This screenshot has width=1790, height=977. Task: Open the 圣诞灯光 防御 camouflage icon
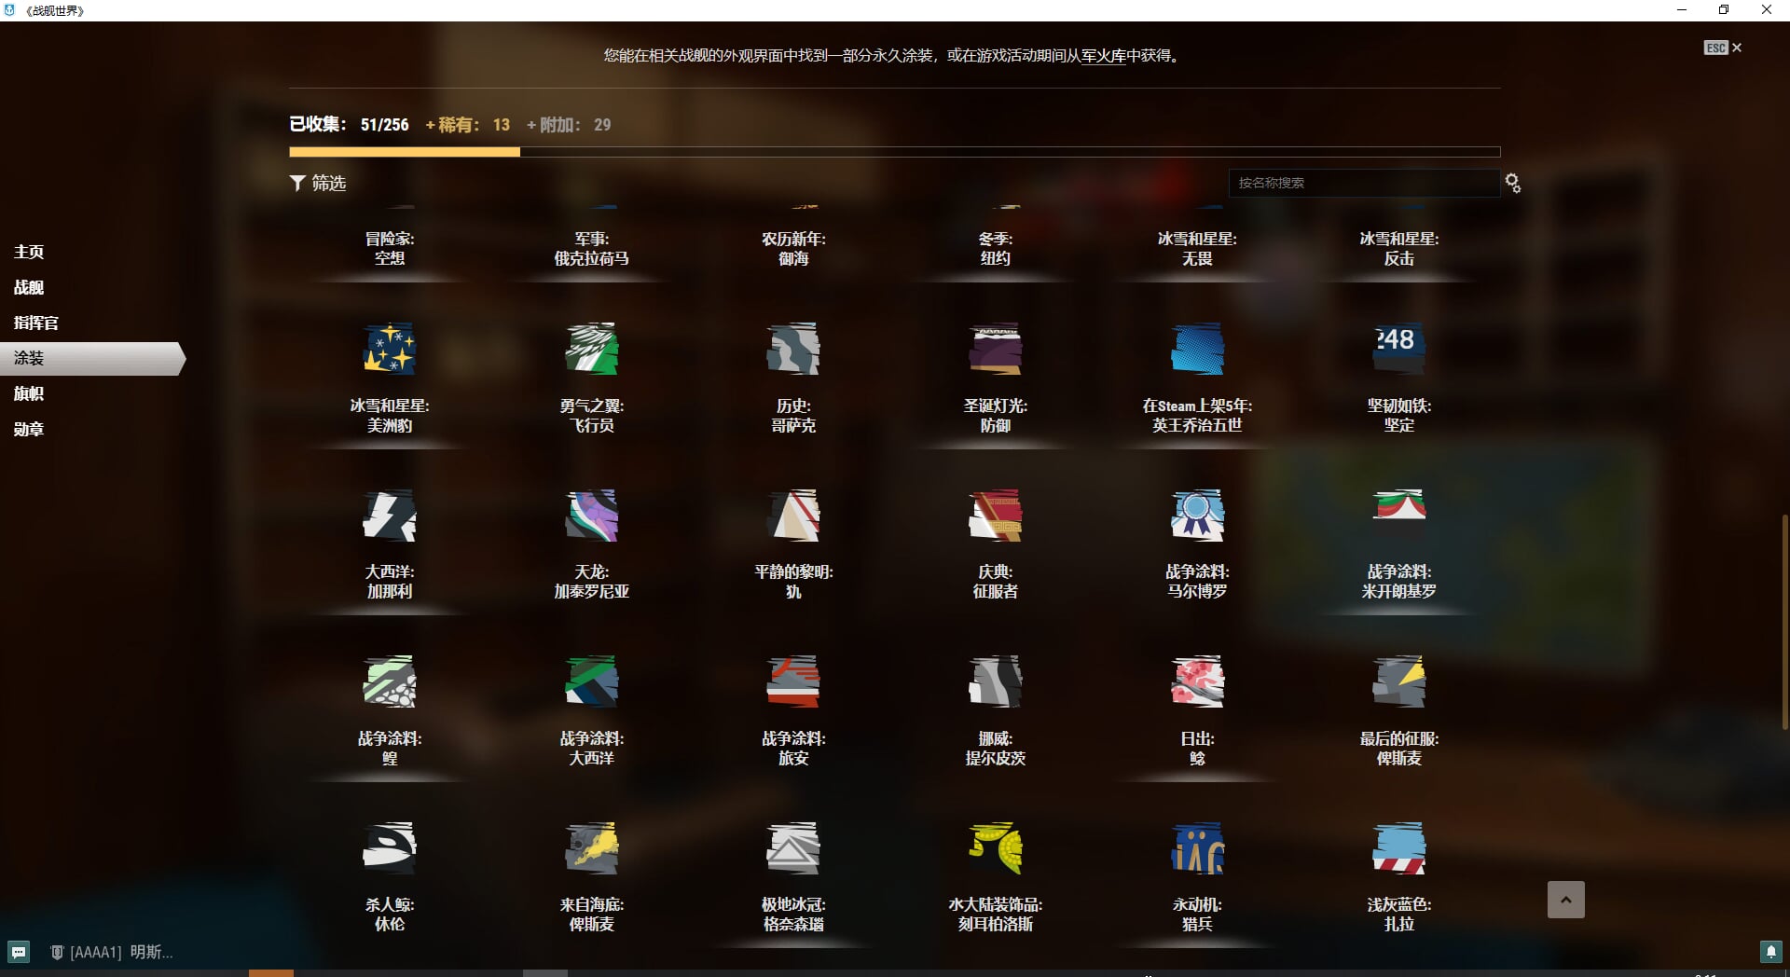click(x=995, y=349)
